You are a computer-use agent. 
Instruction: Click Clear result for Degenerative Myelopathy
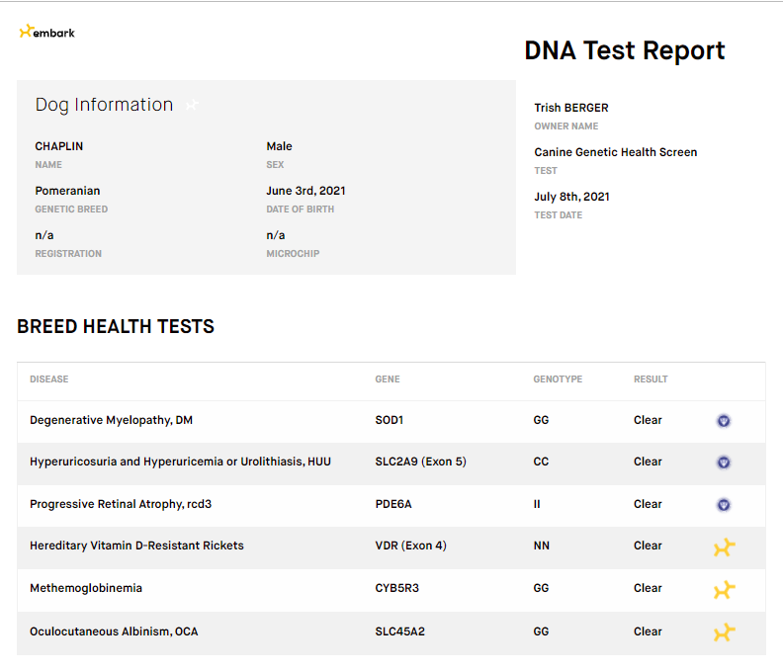point(648,420)
